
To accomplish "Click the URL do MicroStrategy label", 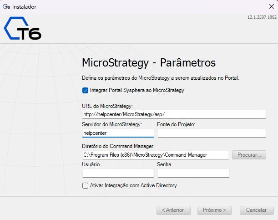I will (x=107, y=106).
